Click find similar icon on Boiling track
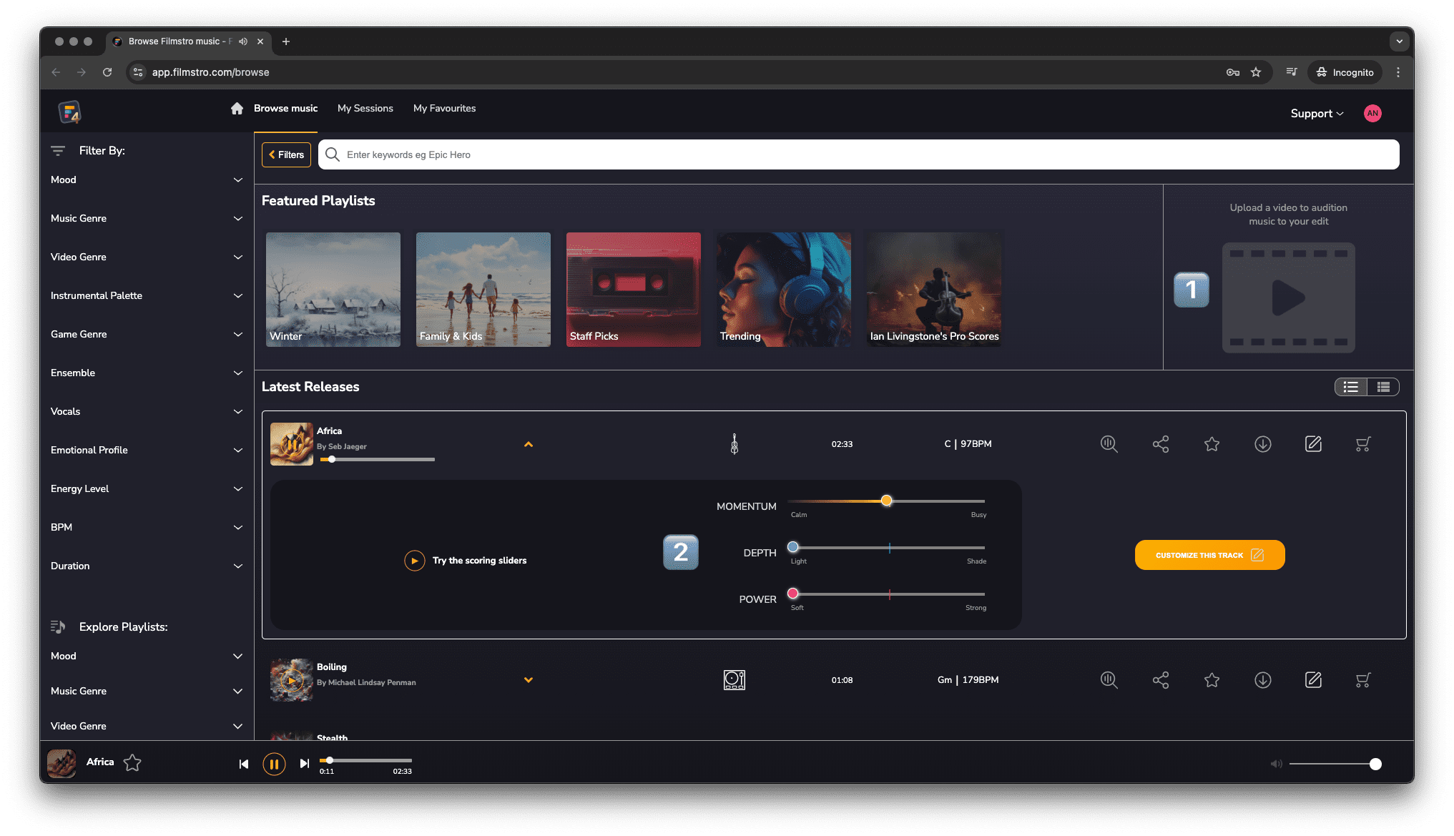 pyautogui.click(x=1109, y=680)
